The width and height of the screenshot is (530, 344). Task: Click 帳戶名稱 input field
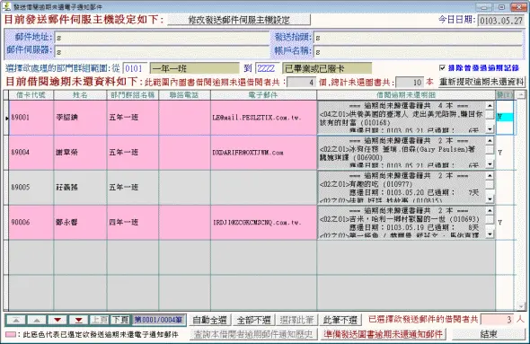[419, 52]
